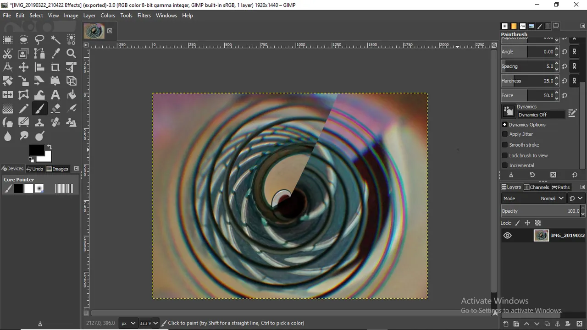Open the tool options tab menu arrow

582,26
